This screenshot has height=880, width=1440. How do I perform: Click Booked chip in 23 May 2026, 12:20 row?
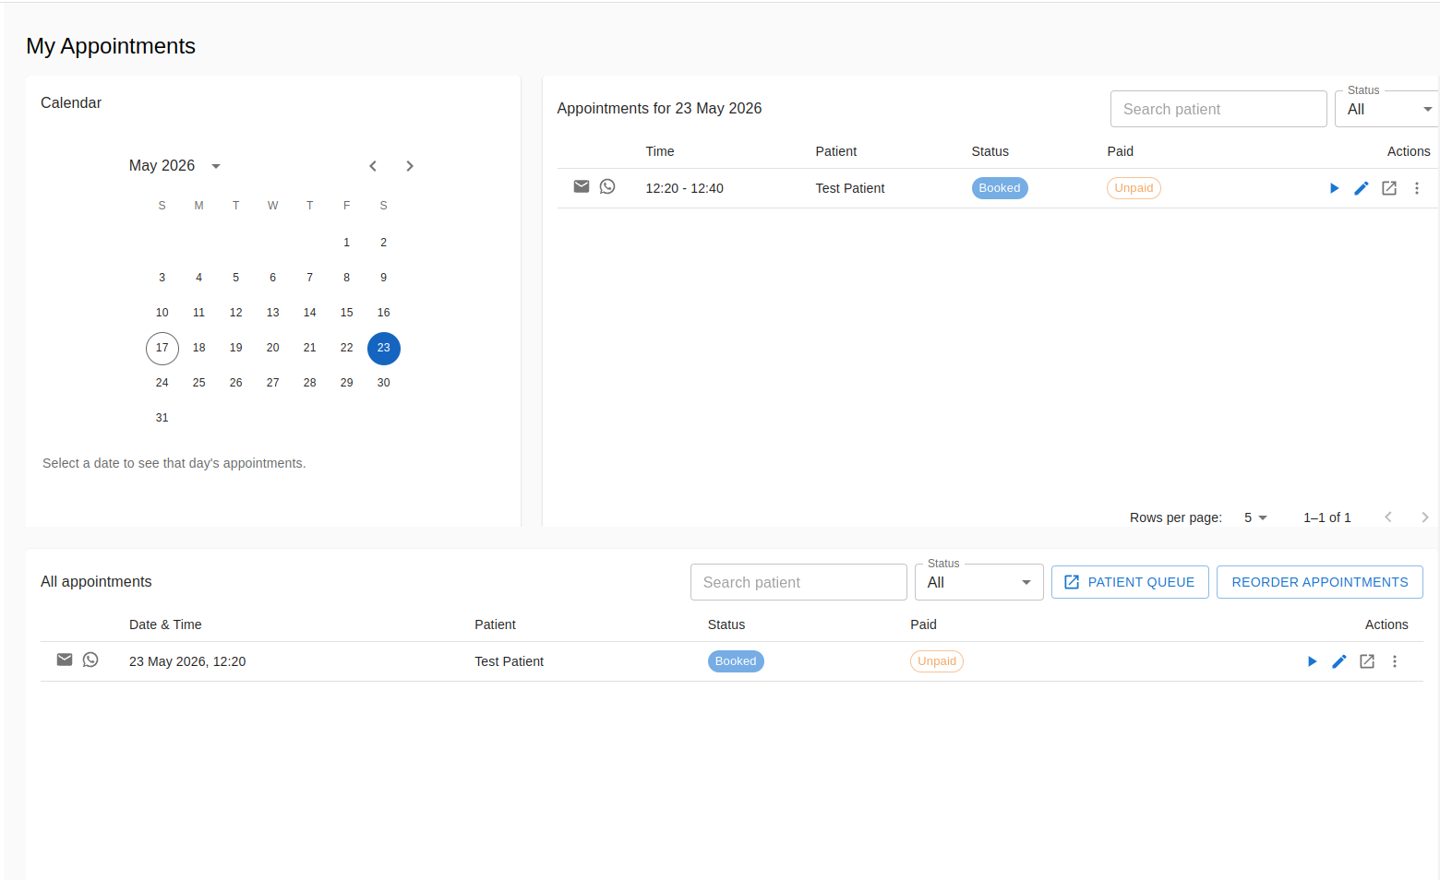click(x=736, y=661)
